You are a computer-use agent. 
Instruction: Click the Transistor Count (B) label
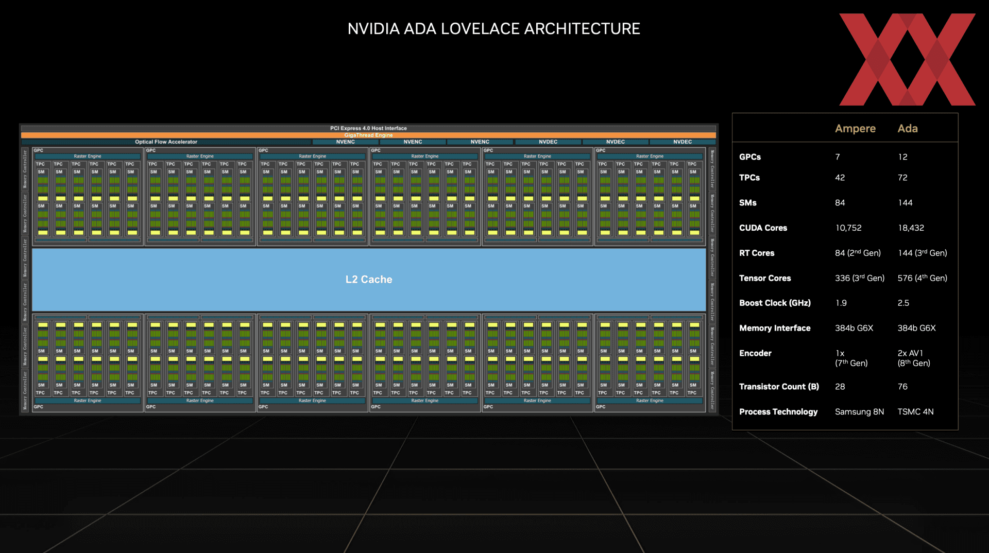tap(779, 387)
